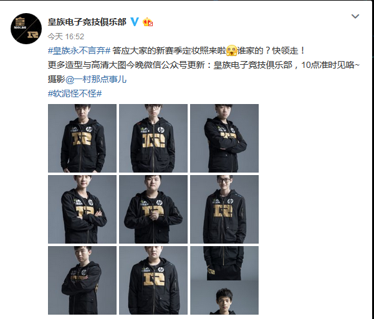Open middle-left photo of smiling player
This screenshot has height=319, width=374.
tap(82, 209)
